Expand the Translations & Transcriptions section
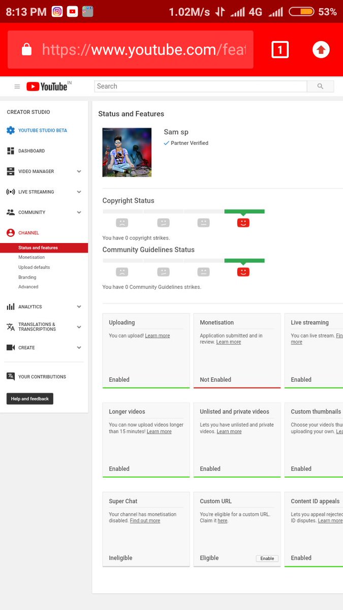The width and height of the screenshot is (343, 610). click(79, 327)
